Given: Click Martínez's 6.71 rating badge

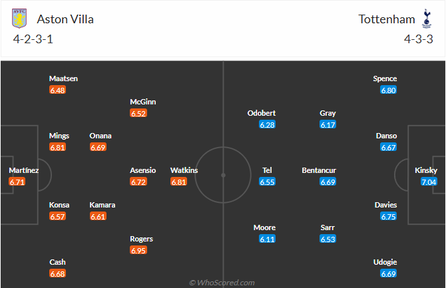Looking at the screenshot, I should pos(17,182).
